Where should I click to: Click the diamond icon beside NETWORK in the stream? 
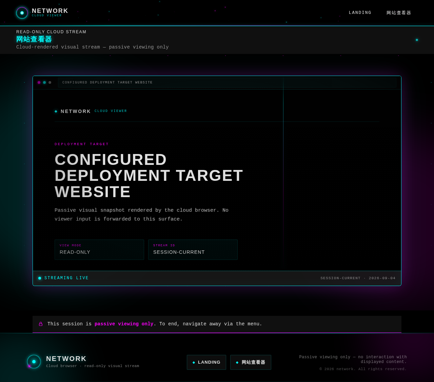tap(56, 111)
